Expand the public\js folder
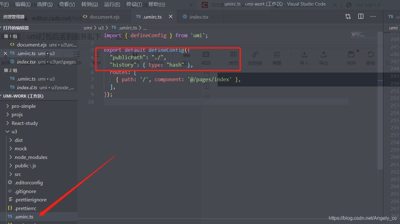The image size is (400, 224). pyautogui.click(x=25, y=165)
